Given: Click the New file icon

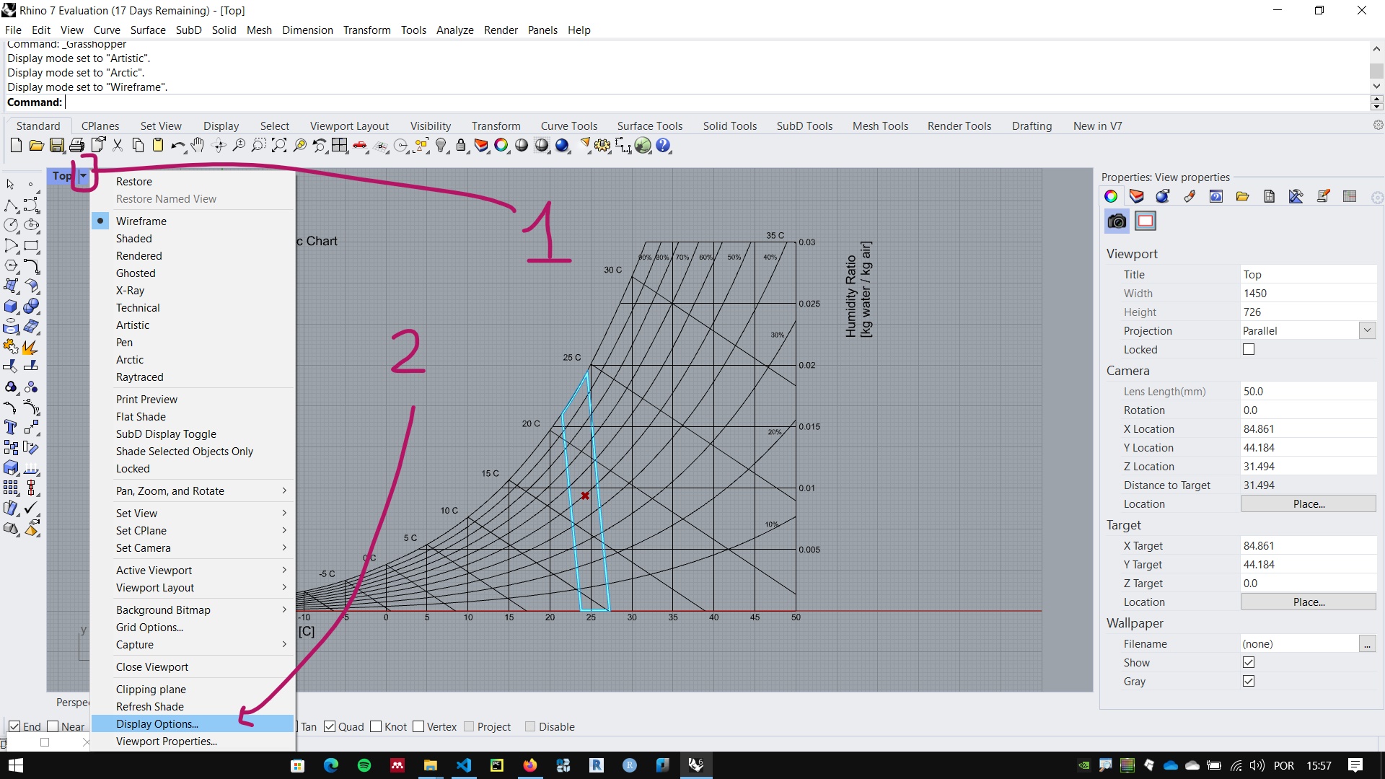Looking at the screenshot, I should tap(16, 146).
